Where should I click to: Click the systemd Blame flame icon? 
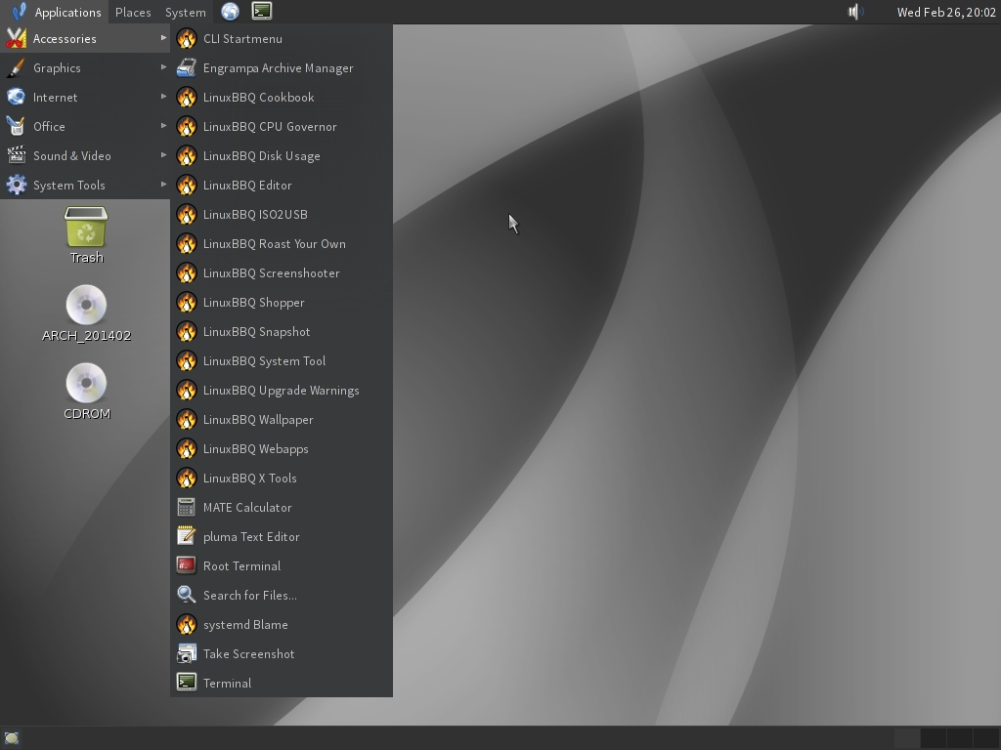pyautogui.click(x=187, y=625)
